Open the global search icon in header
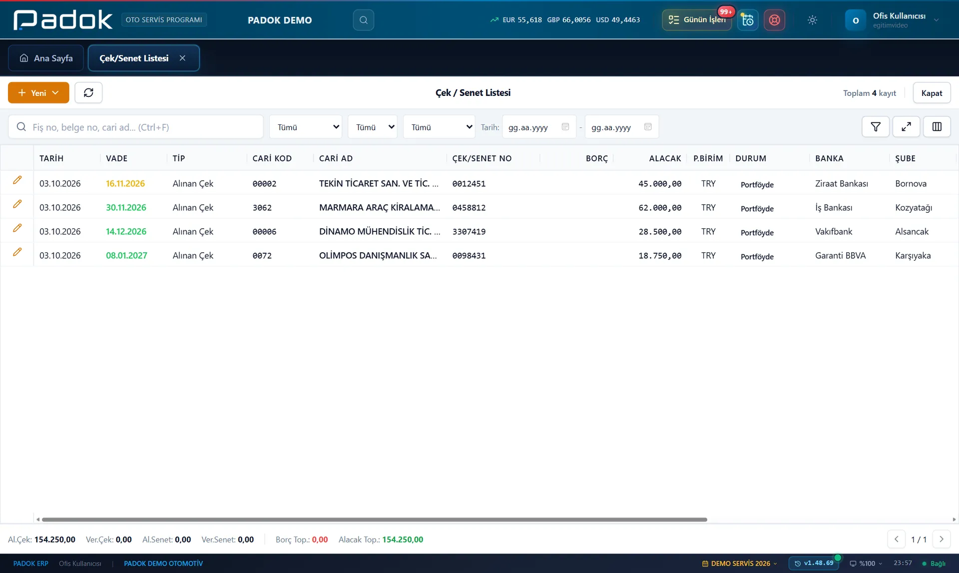 pyautogui.click(x=363, y=20)
